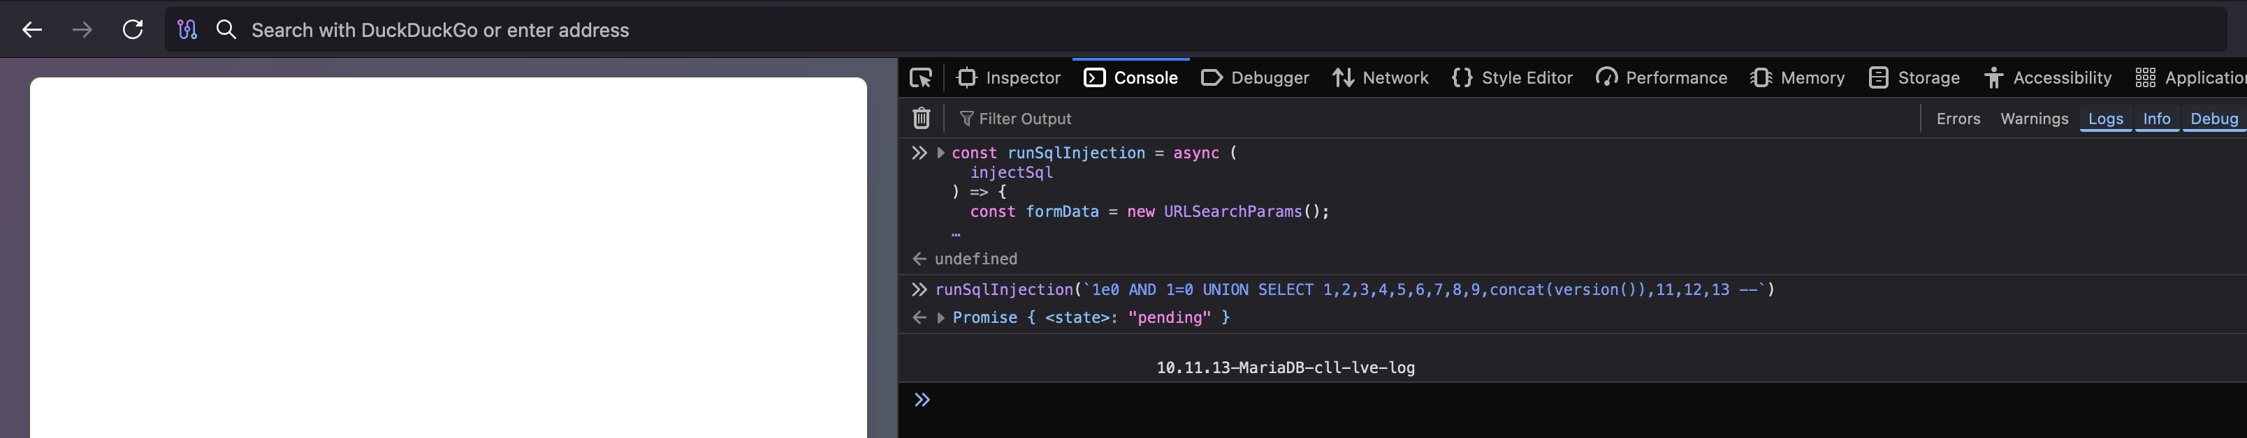Focus the Filter Output field

coord(1430,119)
